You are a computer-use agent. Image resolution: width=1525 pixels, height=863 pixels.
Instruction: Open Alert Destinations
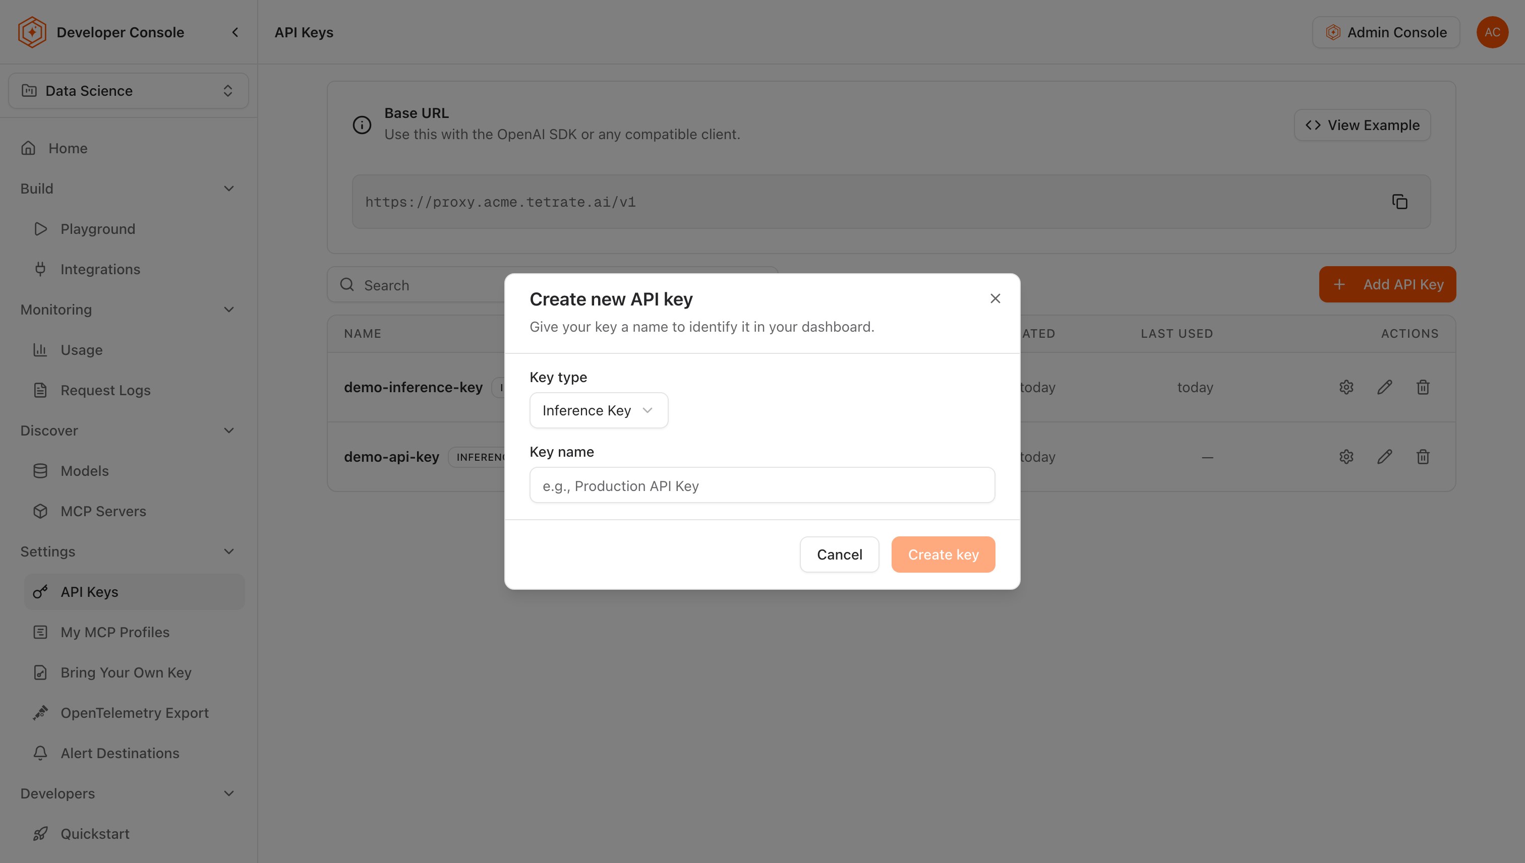pos(134,753)
